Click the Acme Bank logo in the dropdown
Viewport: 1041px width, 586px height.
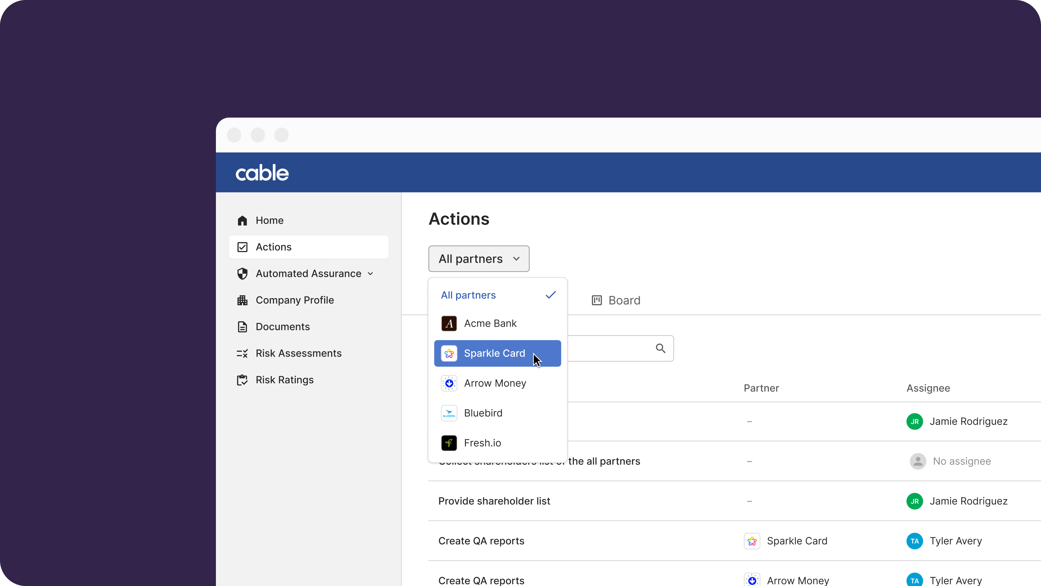[x=449, y=323]
